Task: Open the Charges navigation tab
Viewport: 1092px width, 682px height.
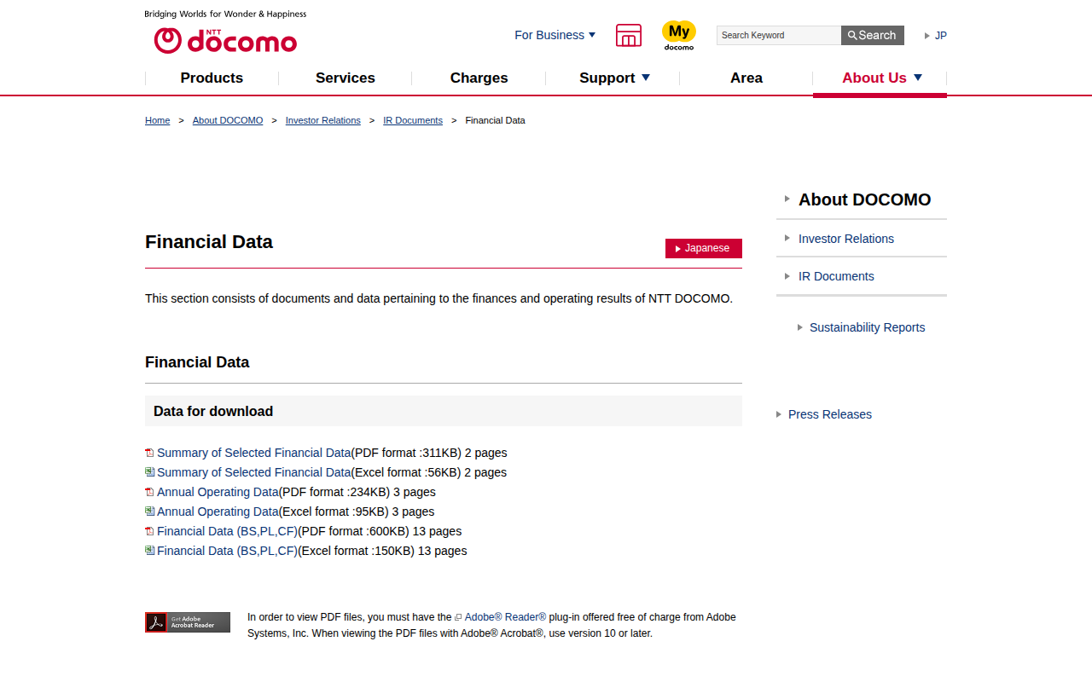Action: (x=479, y=78)
